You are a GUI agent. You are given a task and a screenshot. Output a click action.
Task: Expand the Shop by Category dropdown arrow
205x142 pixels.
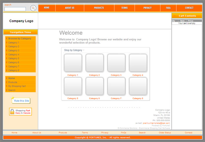coord(84,50)
